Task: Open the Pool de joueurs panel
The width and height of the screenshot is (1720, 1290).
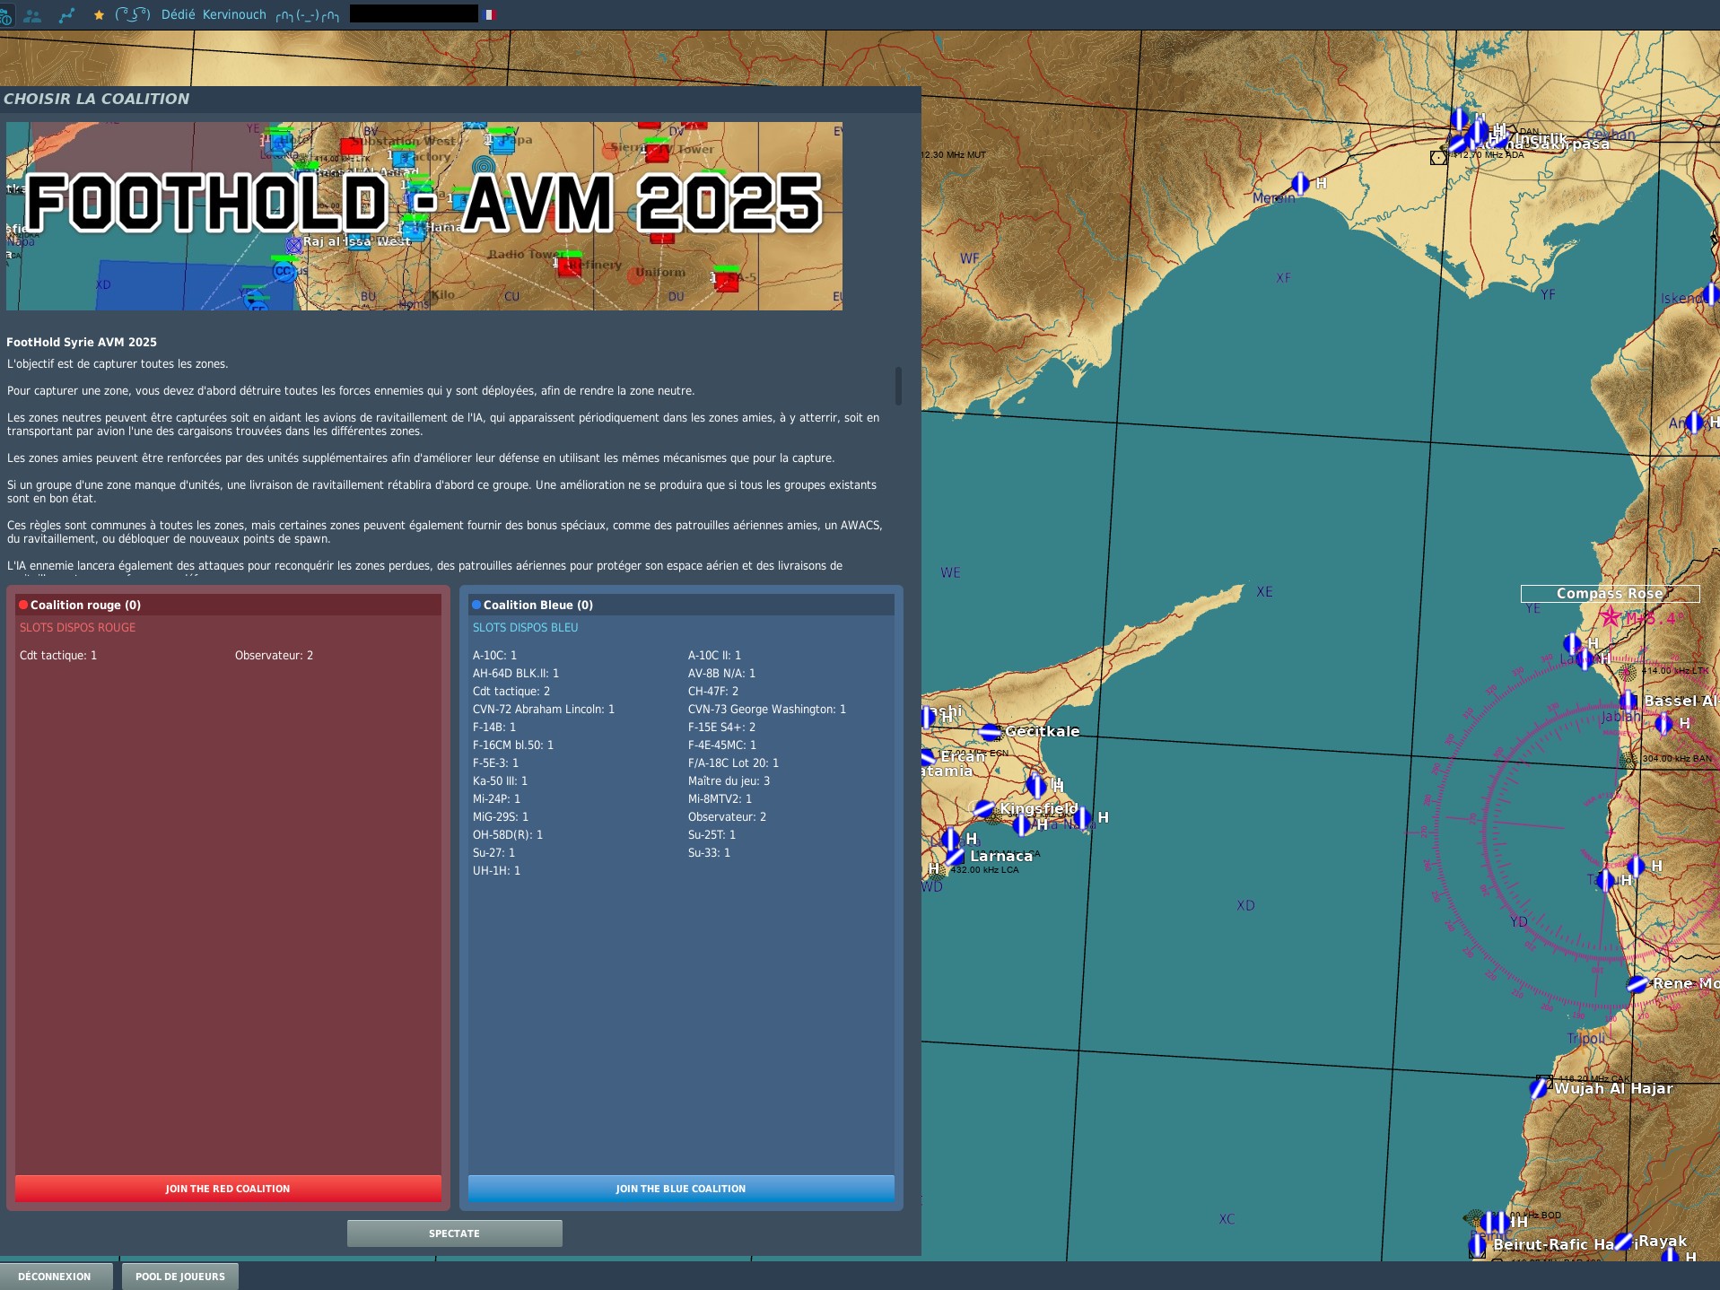Action: [x=180, y=1277]
